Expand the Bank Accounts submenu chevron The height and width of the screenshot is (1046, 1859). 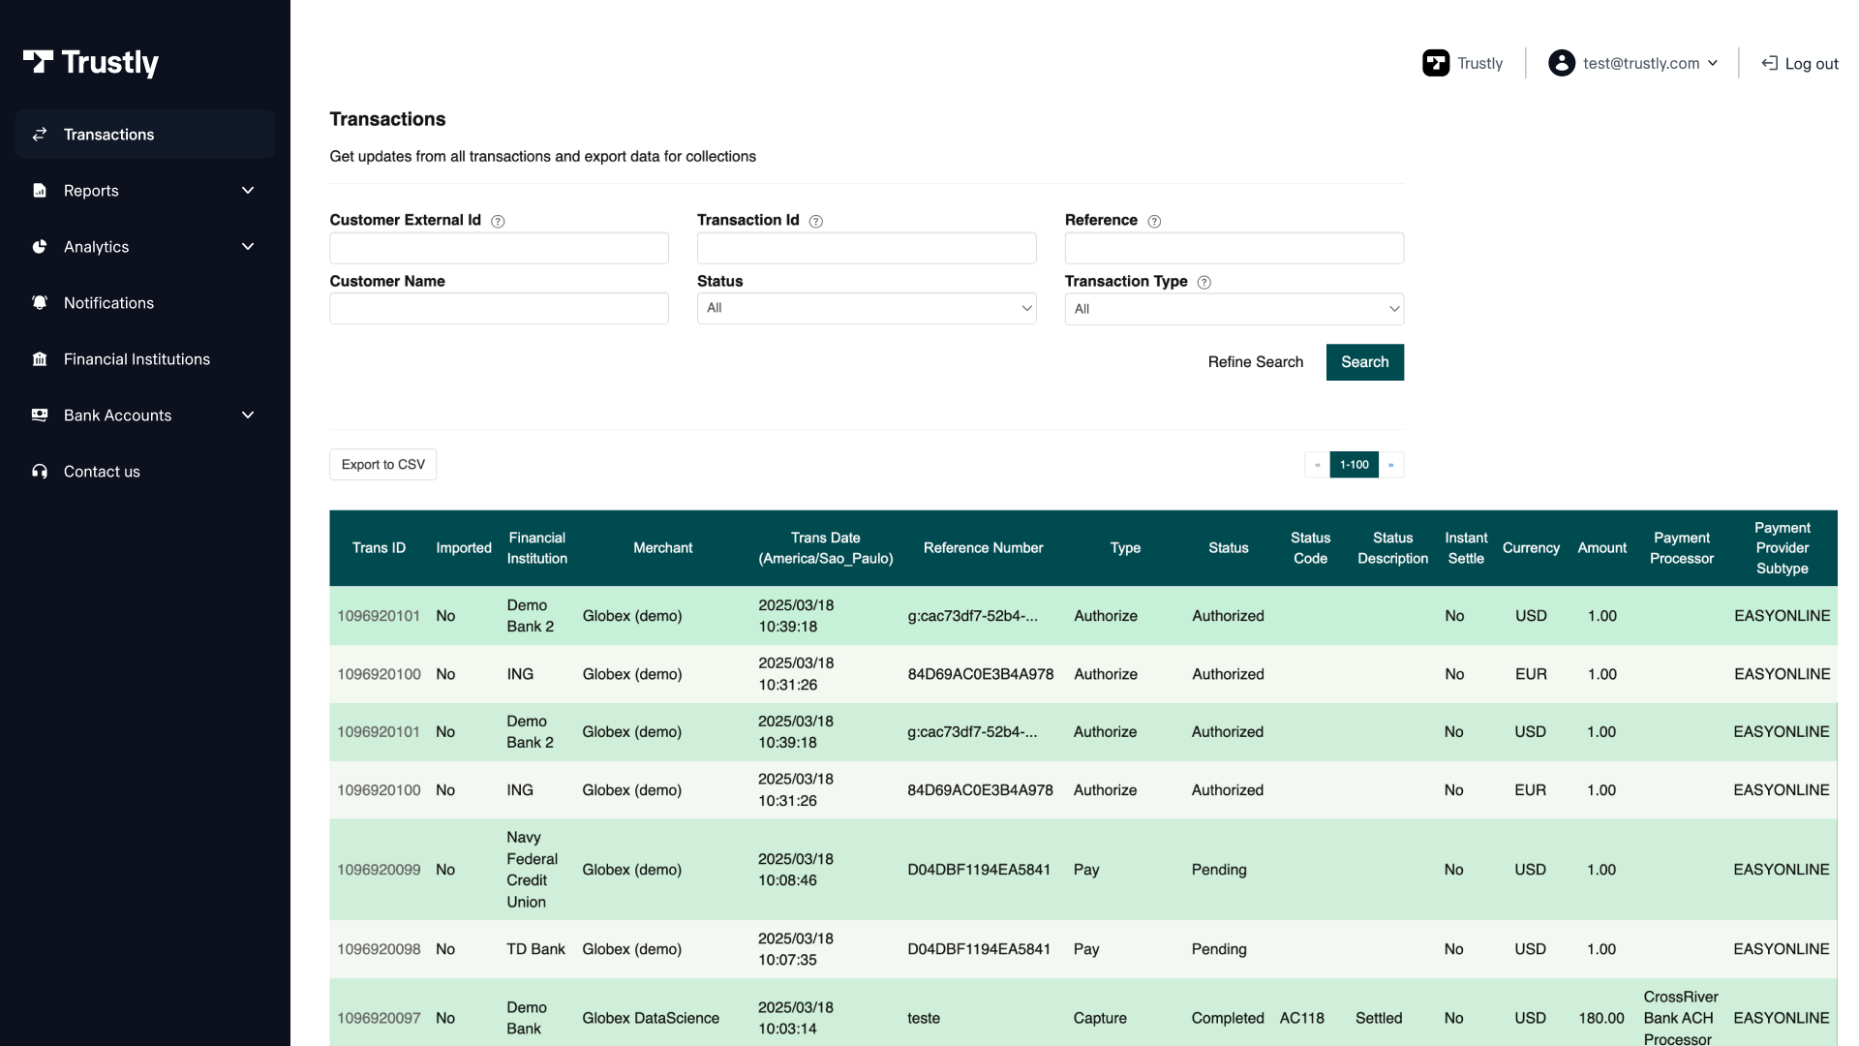pos(248,415)
